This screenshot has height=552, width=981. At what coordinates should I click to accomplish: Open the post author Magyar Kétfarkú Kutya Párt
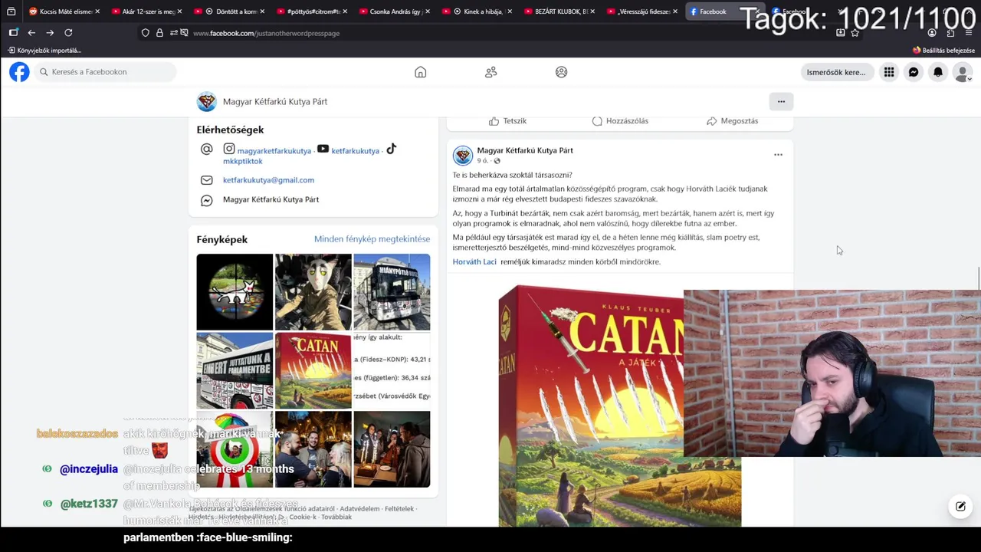click(525, 150)
